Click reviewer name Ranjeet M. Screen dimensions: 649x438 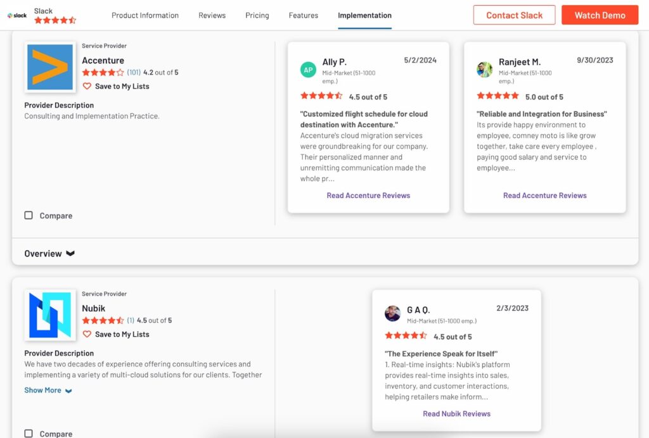520,62
